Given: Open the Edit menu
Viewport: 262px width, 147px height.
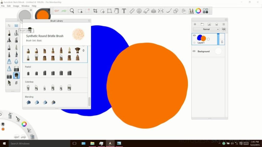Looking at the screenshot, I should point(9,6).
